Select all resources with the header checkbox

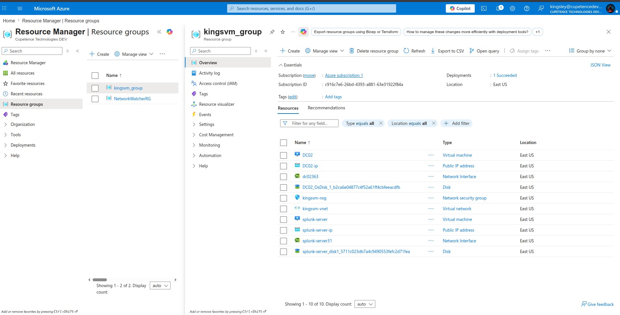283,143
